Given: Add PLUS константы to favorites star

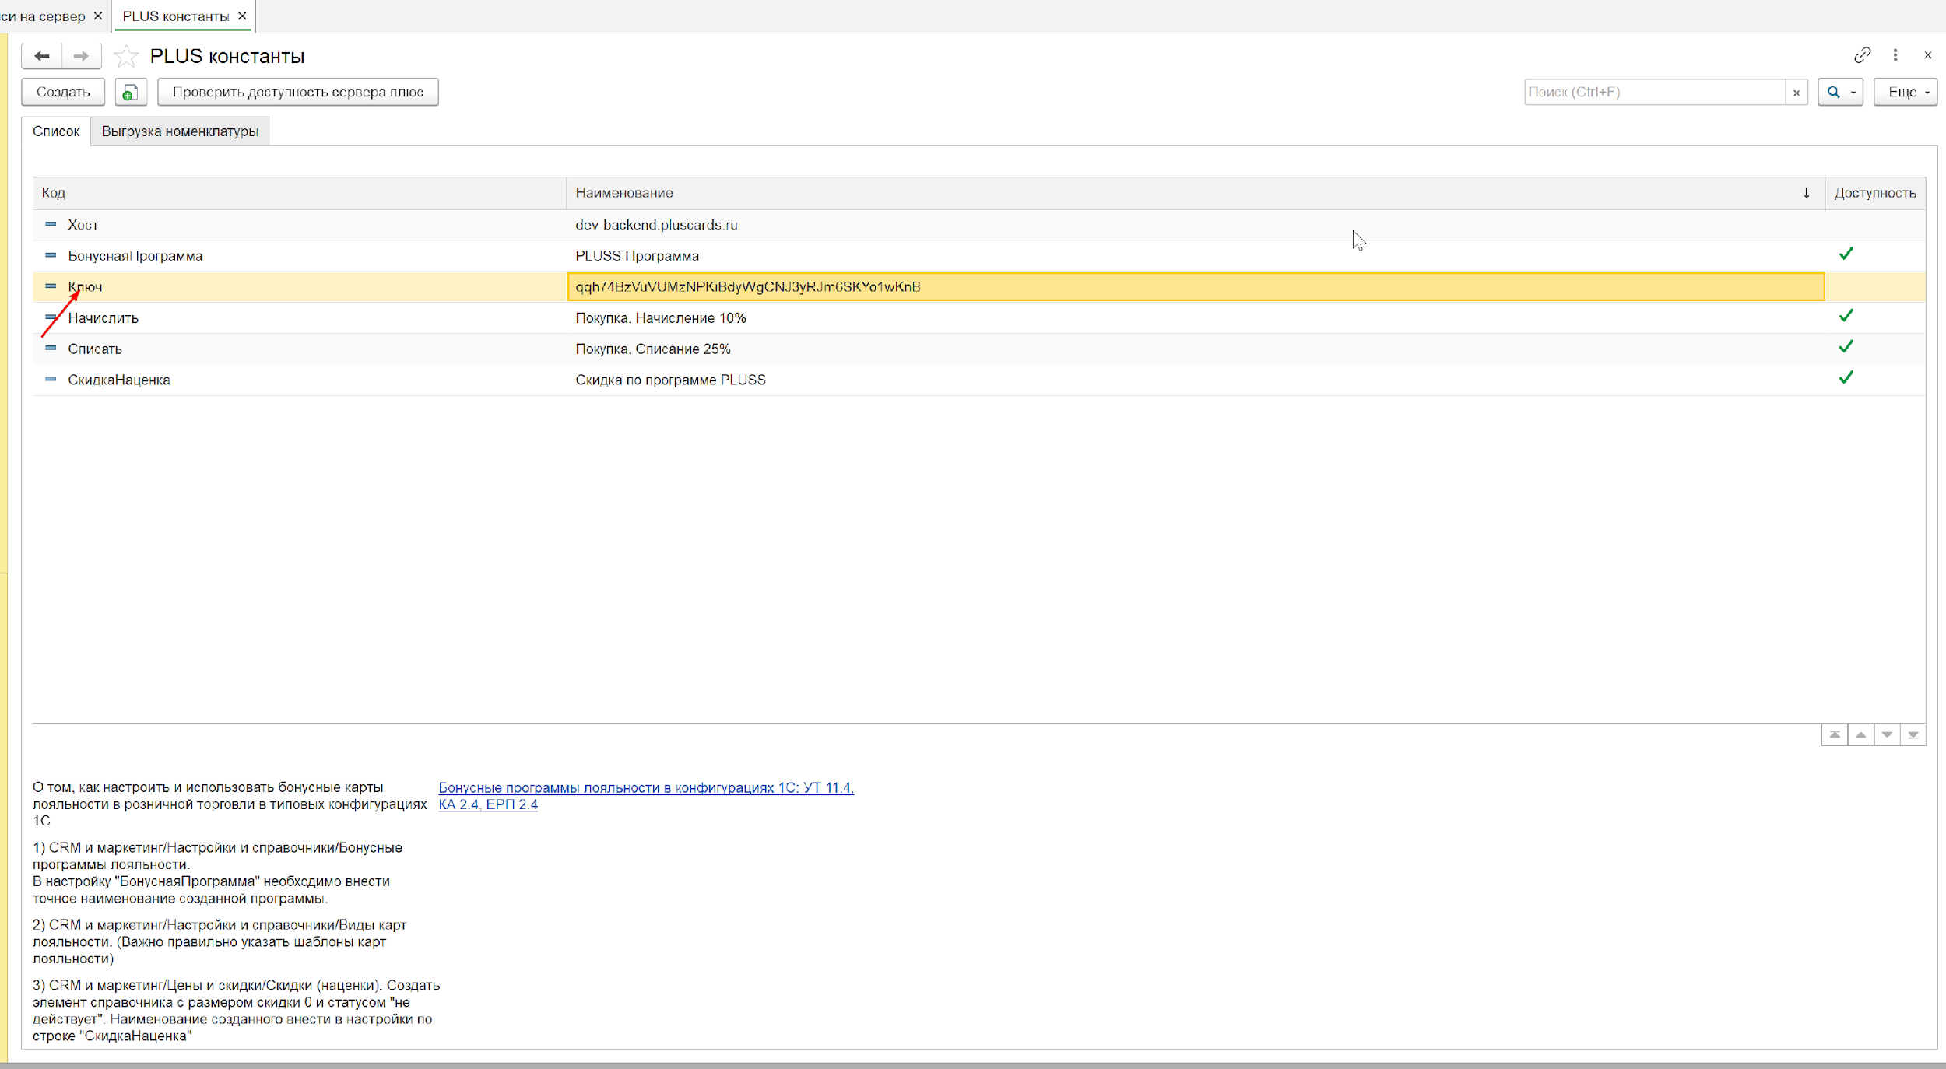Looking at the screenshot, I should coord(125,56).
